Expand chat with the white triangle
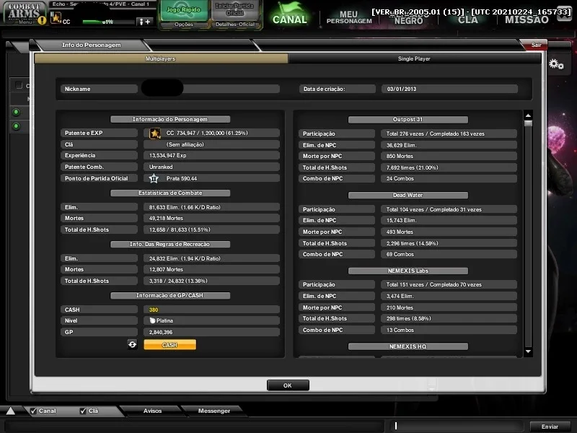 pyautogui.click(x=10, y=411)
